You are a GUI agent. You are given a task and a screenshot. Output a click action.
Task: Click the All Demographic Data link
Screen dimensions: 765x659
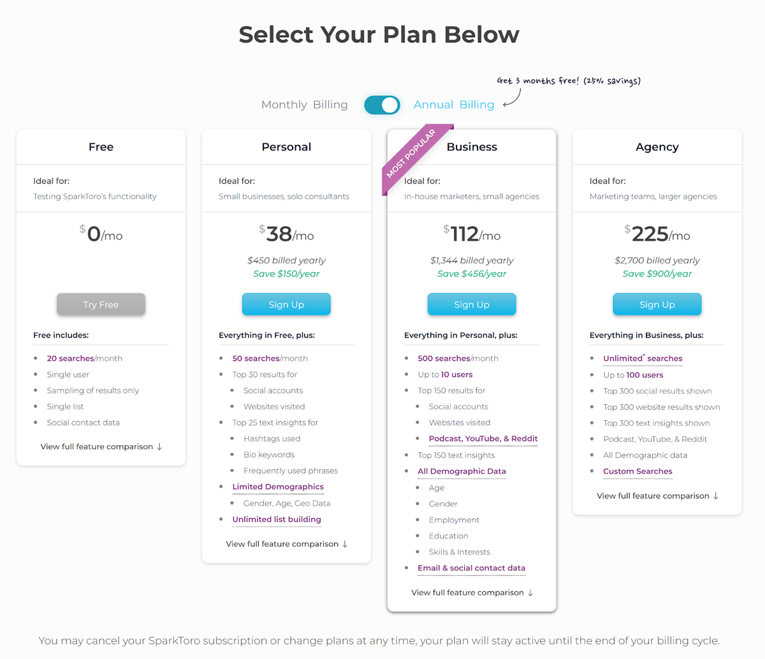pyautogui.click(x=462, y=471)
